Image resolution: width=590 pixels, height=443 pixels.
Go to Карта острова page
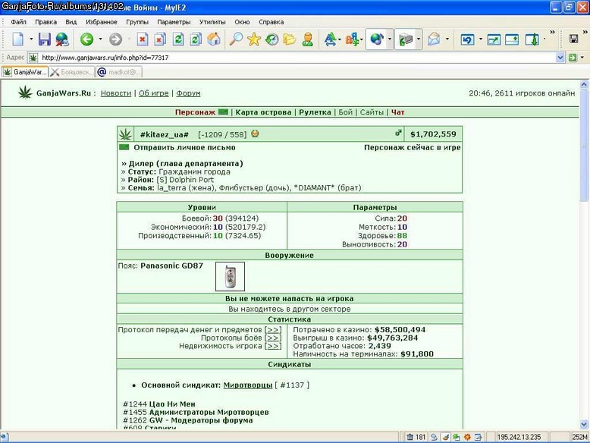click(263, 112)
